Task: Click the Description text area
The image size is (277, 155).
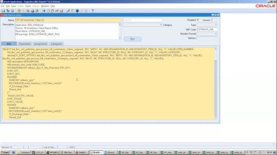Action: click(x=67, y=31)
